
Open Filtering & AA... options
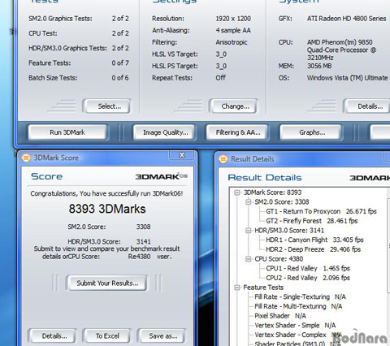click(x=237, y=132)
